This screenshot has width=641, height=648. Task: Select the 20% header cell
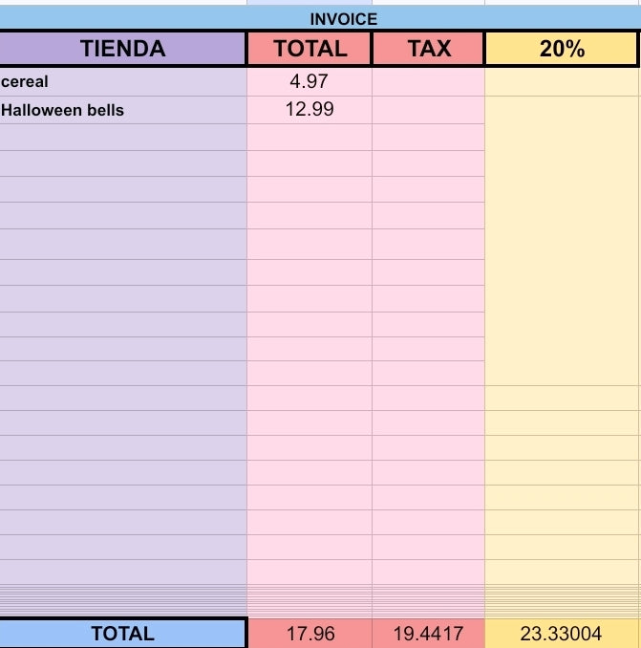point(562,49)
